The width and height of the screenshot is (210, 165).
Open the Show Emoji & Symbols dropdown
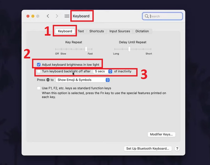(x=82, y=80)
